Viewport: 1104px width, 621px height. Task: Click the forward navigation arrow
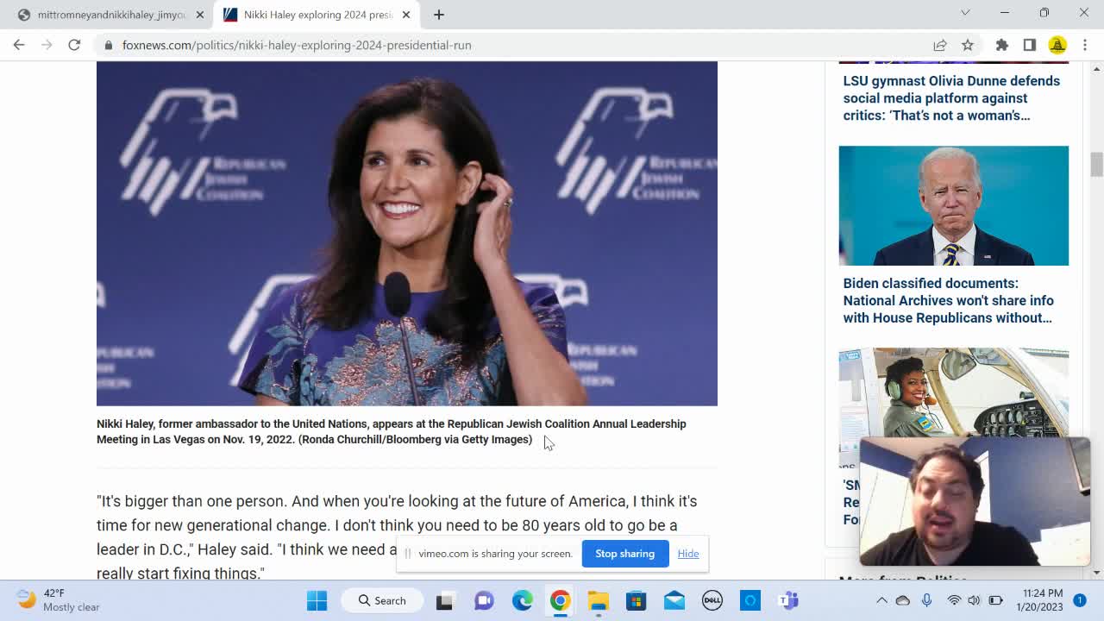click(x=47, y=45)
